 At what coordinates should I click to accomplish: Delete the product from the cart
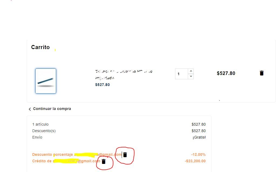262,73
